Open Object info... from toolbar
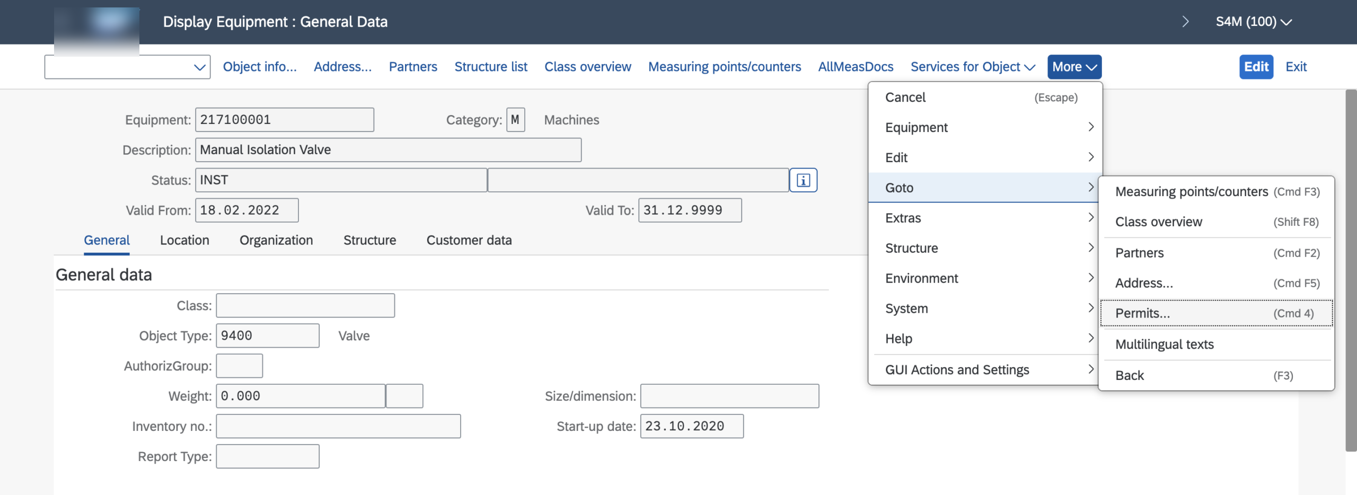The height and width of the screenshot is (495, 1357). click(260, 67)
